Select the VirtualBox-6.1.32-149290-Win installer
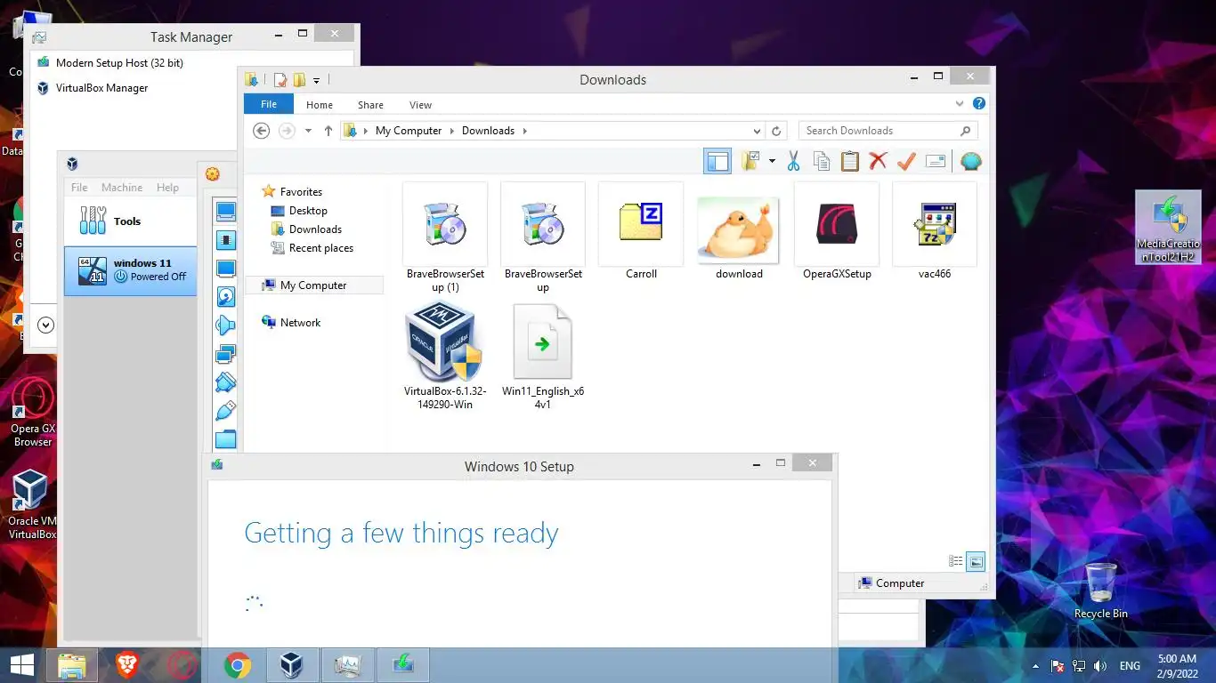The width and height of the screenshot is (1216, 683). 445,355
